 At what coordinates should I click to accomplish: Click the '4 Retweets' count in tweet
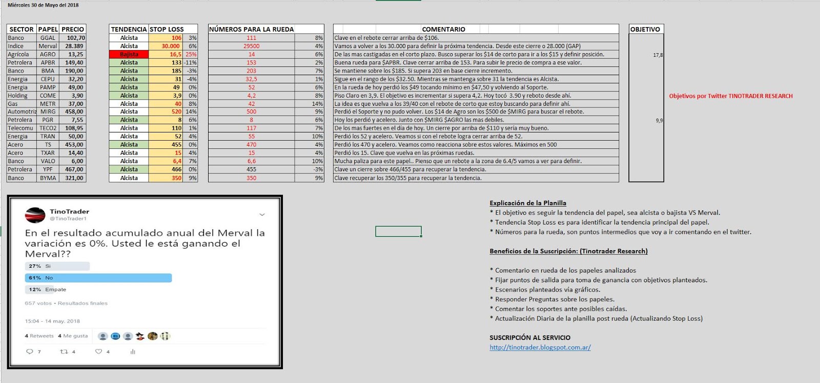[39, 336]
